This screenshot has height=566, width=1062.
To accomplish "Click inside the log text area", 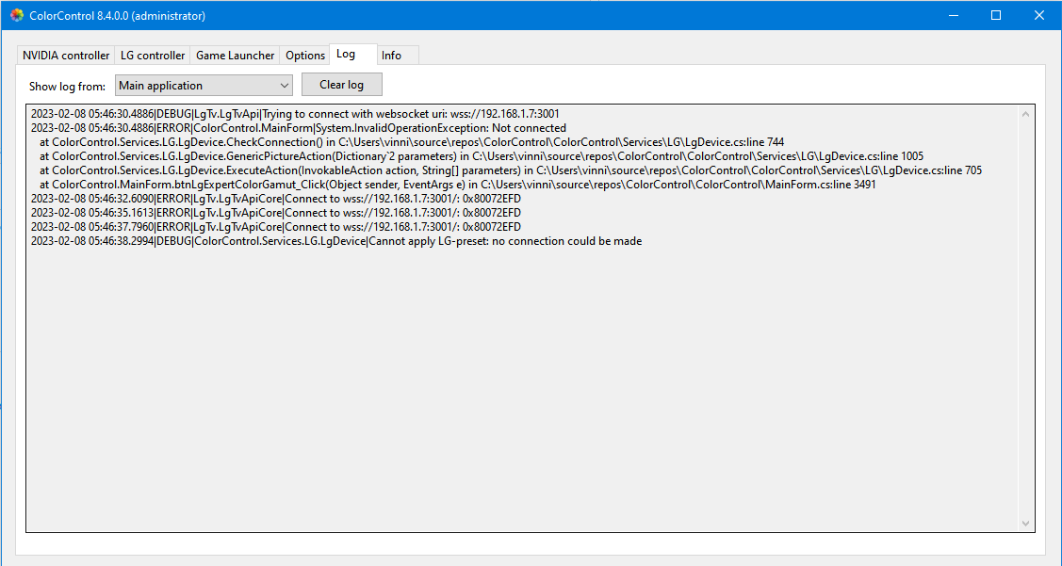I will click(518, 377).
